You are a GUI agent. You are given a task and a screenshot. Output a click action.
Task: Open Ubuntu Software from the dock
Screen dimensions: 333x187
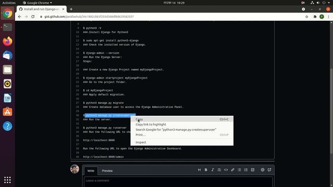(x=7, y=112)
